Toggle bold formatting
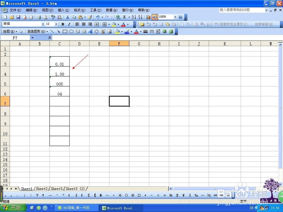The image size is (283, 212). tap(63, 24)
